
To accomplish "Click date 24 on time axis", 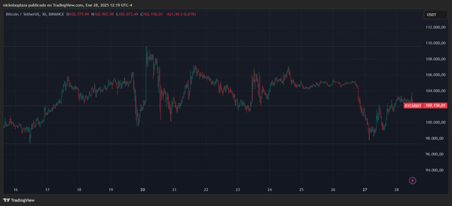I will [270, 190].
